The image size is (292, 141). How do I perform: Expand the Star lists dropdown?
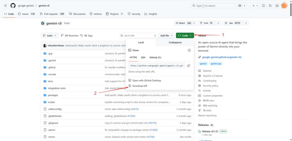(x=246, y=23)
